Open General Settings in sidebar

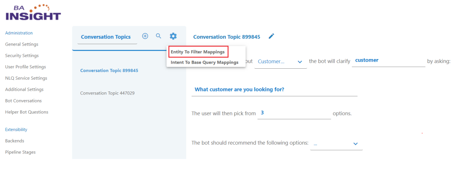pyautogui.click(x=21, y=44)
